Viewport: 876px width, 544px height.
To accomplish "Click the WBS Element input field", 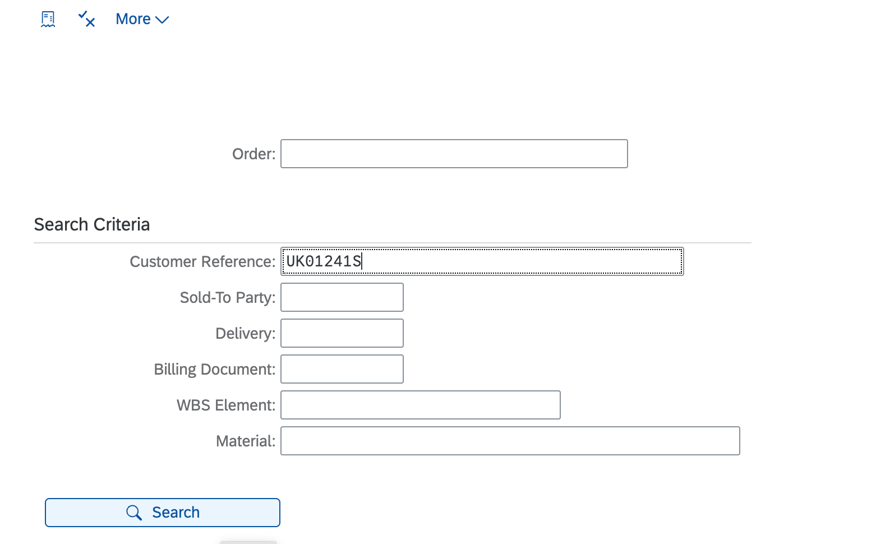I will pos(420,405).
